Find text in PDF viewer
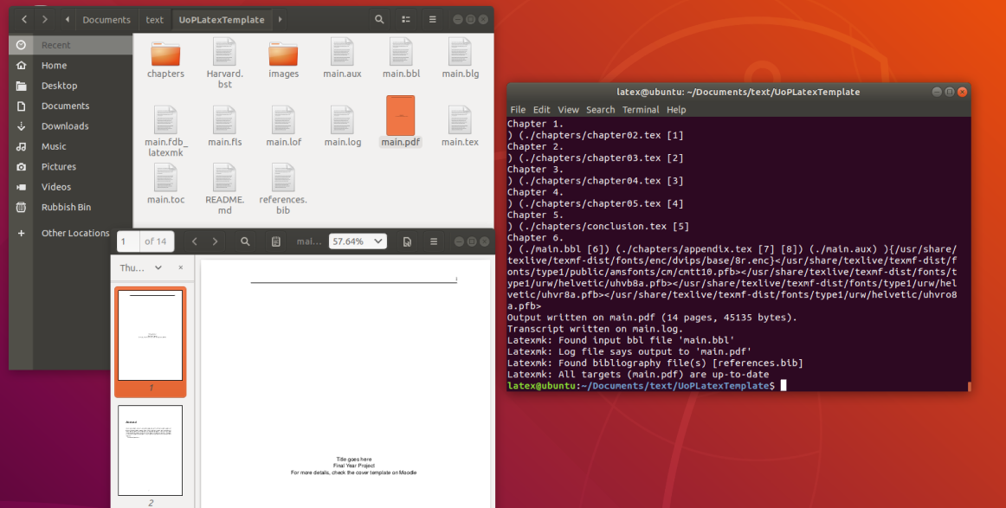The width and height of the screenshot is (1006, 508). 245,241
